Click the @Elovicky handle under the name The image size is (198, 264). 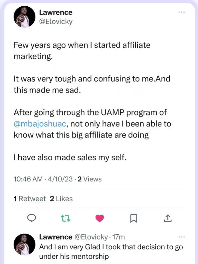[56, 22]
